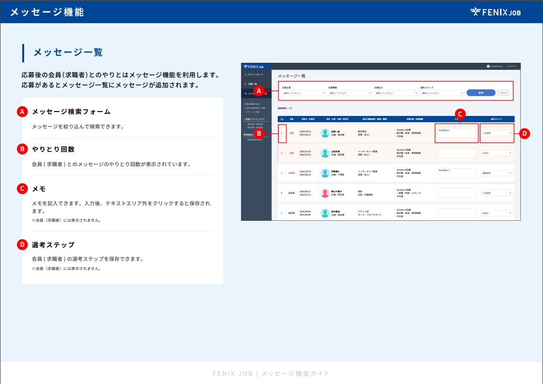
Task: Open メッセージ via the speech-bubble sidebar icon
Action: click(x=245, y=93)
